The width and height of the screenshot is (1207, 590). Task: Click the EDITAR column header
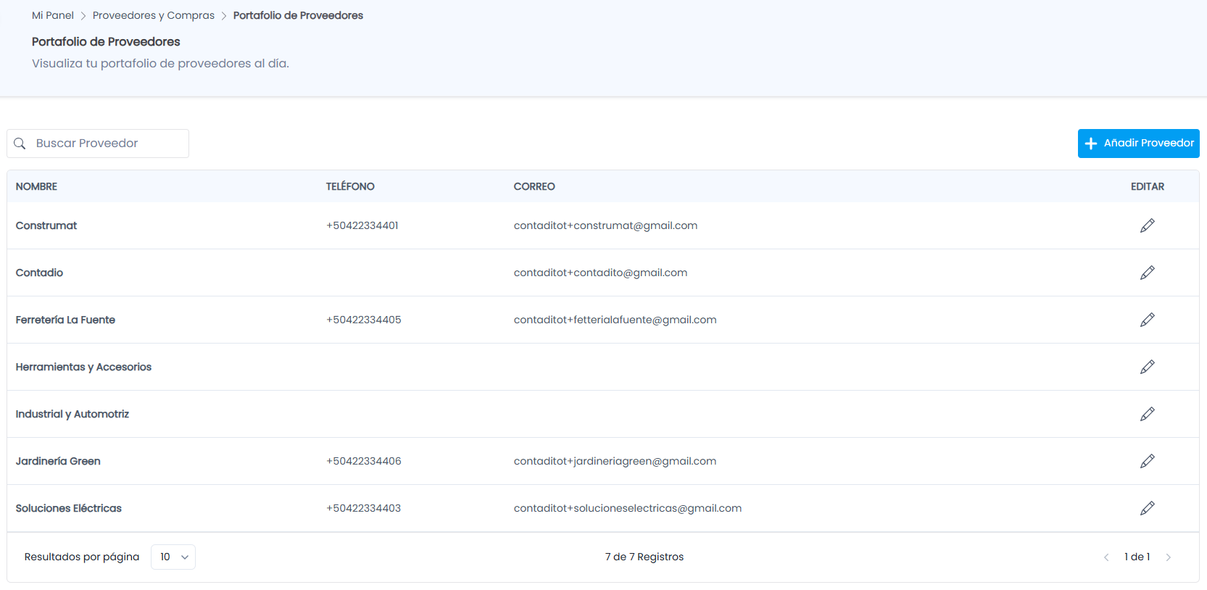pyautogui.click(x=1148, y=186)
